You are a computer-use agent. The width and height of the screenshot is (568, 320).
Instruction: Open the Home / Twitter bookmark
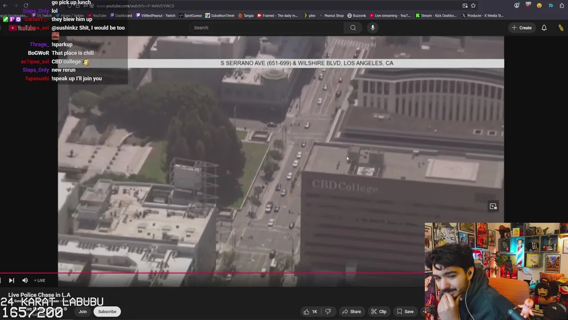point(69,16)
